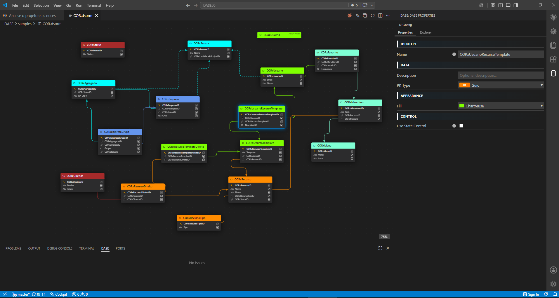The image size is (559, 298).
Task: Open the Terminal menu
Action: coord(94,5)
